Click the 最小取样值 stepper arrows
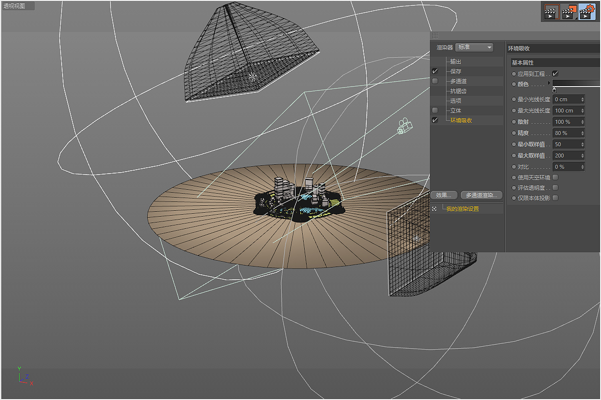 (x=582, y=144)
